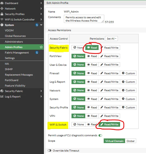Open Replacement Messages page
This screenshot has height=154, width=146.
coord(19,75)
